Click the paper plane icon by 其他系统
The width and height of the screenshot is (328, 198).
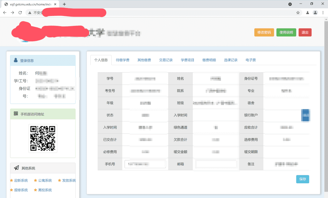click(16, 168)
